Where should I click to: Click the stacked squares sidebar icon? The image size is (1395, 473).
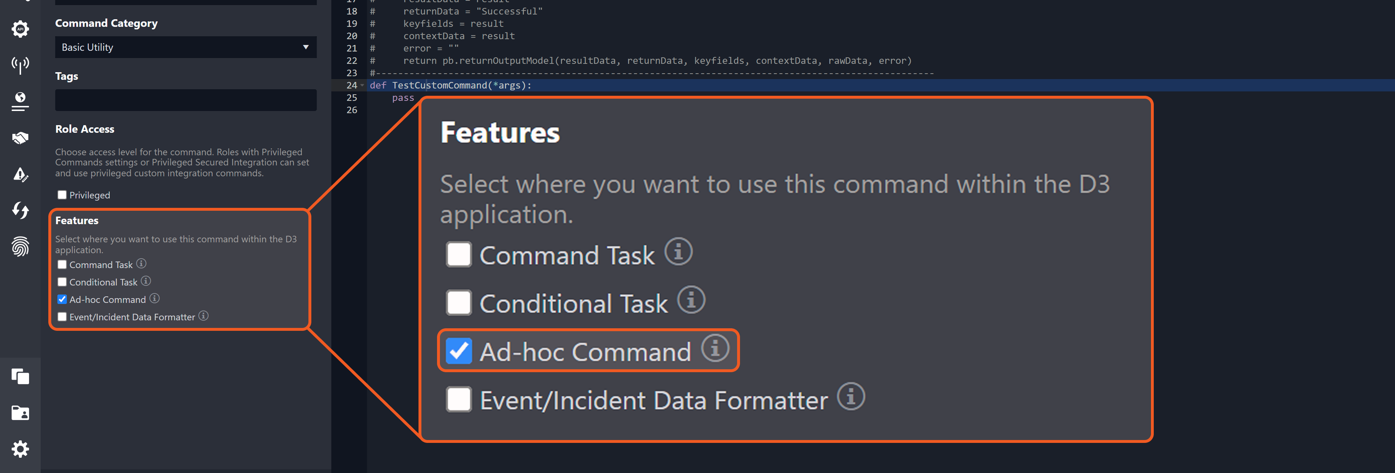[x=20, y=376]
